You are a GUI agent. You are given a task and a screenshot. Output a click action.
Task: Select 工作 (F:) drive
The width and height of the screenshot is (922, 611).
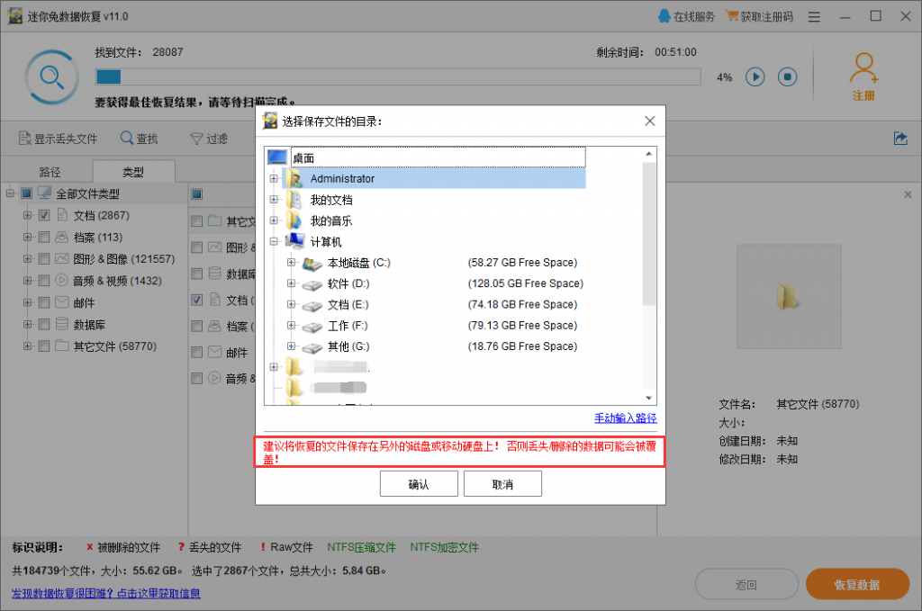point(348,326)
